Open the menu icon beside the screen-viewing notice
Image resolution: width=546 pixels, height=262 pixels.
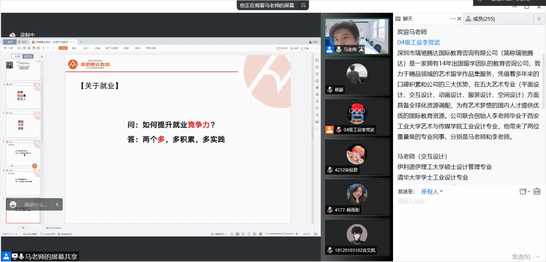coord(303,5)
